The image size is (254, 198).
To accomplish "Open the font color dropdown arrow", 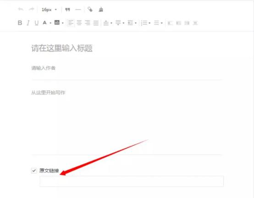I will (50, 23).
